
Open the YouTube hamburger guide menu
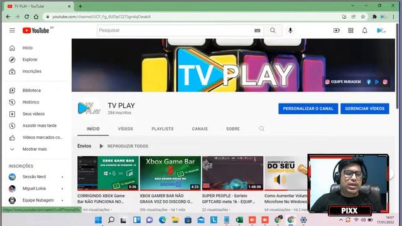click(12, 31)
